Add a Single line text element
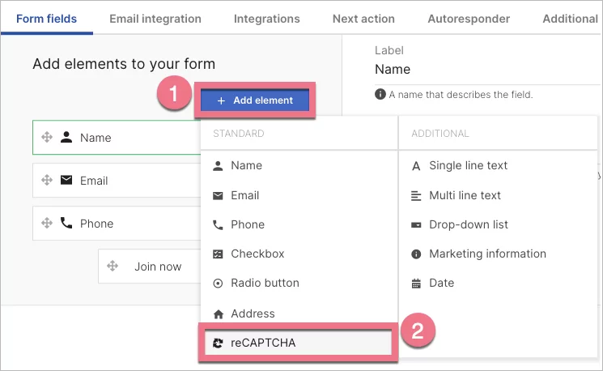 [x=468, y=165]
